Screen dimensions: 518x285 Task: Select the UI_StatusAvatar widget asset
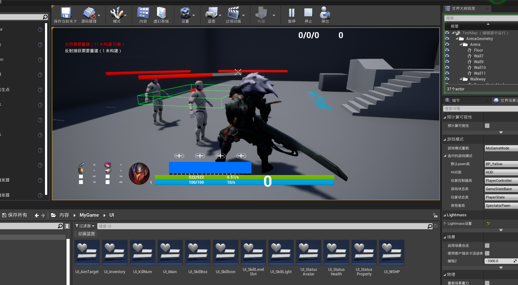(309, 252)
